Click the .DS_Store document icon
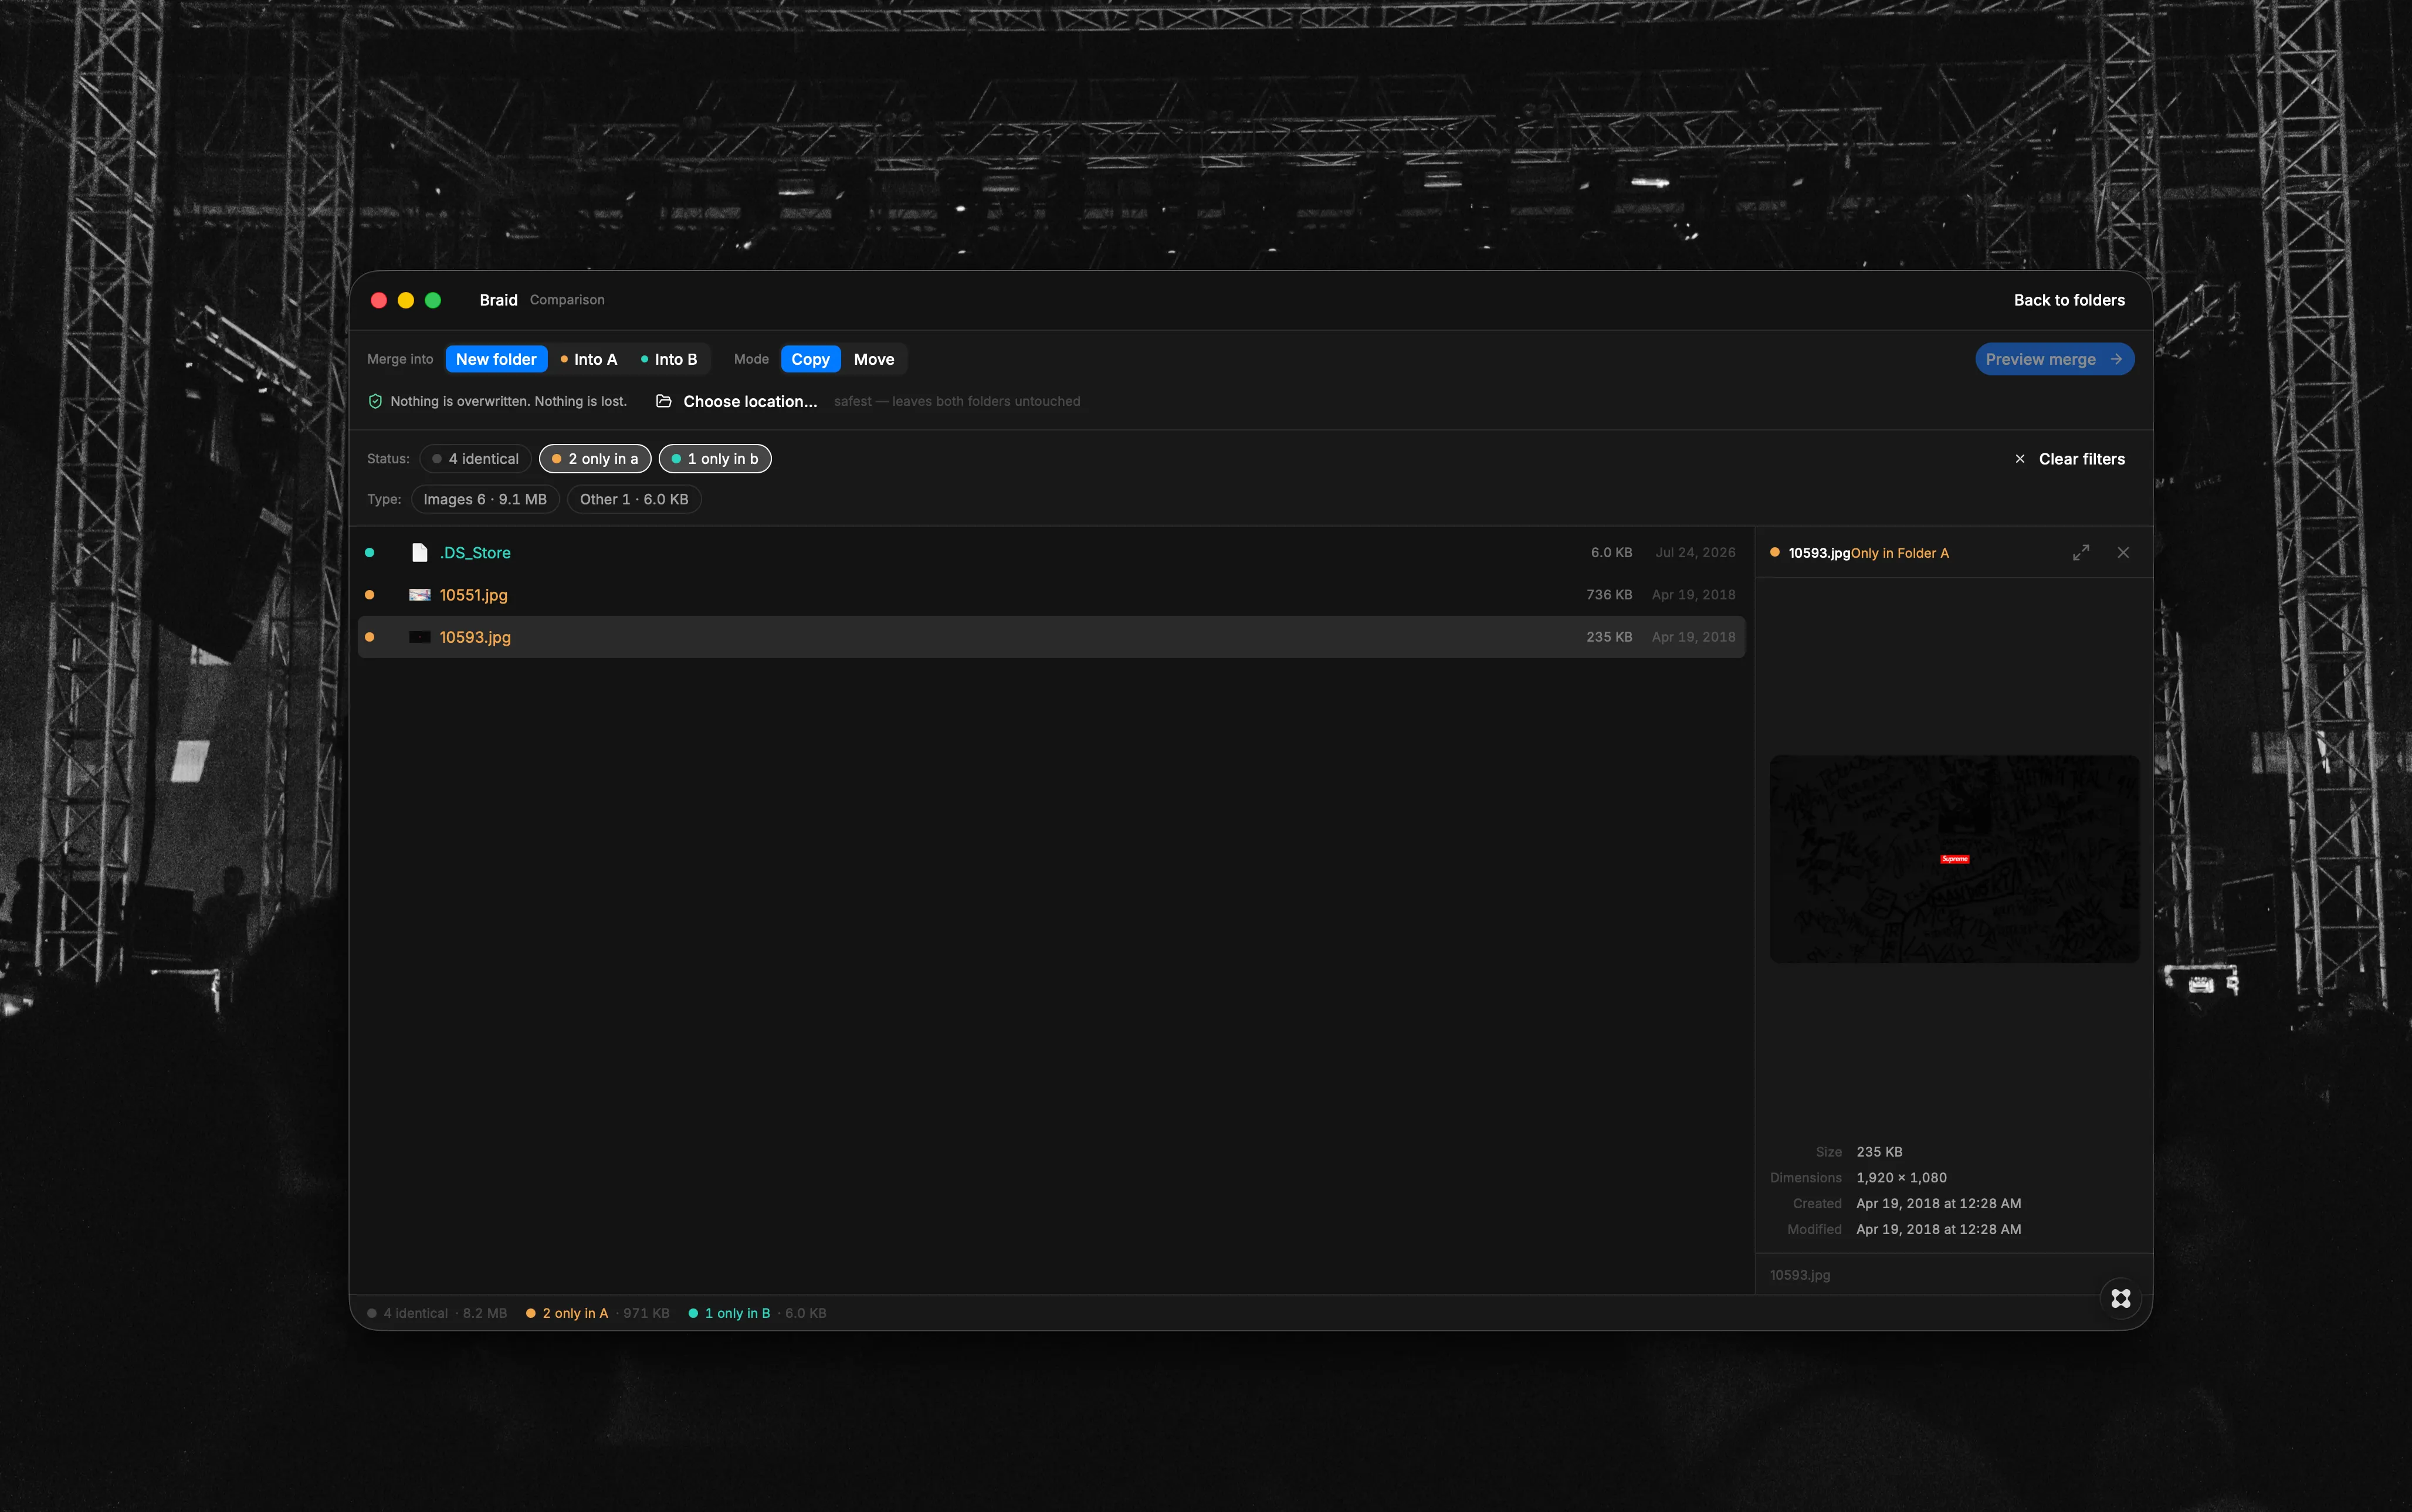This screenshot has height=1512, width=2412. 420,553
